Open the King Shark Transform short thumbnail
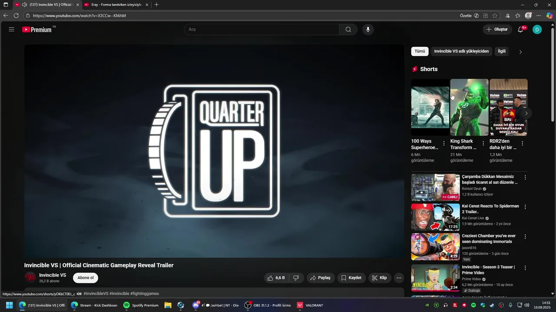The image size is (556, 312). (469, 107)
